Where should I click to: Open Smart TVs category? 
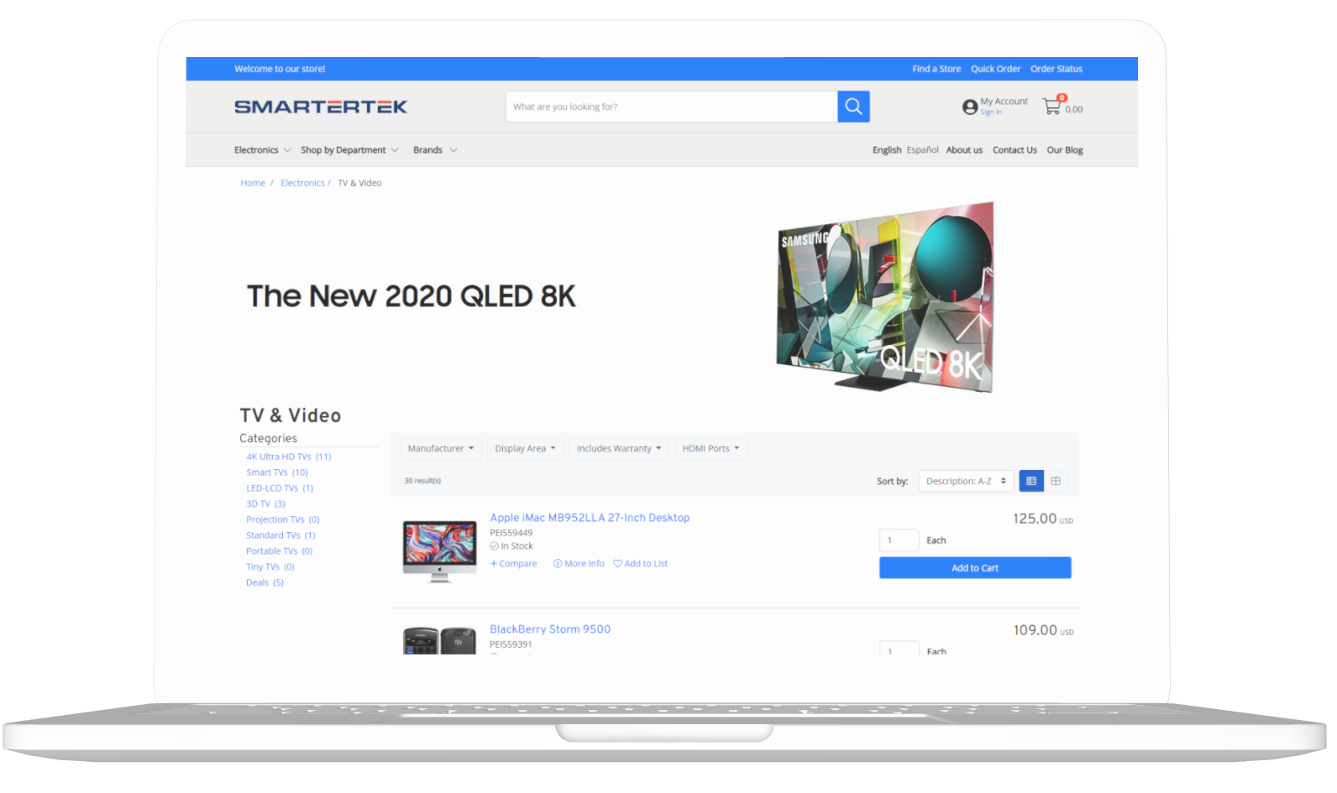click(x=277, y=472)
